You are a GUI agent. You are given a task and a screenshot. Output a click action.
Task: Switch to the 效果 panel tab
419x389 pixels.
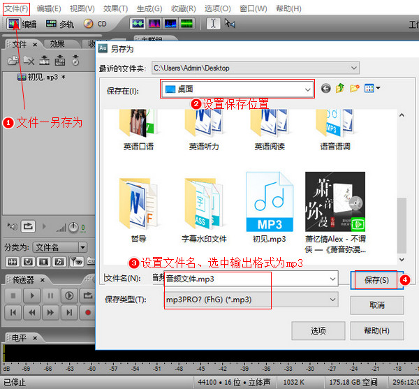point(57,44)
